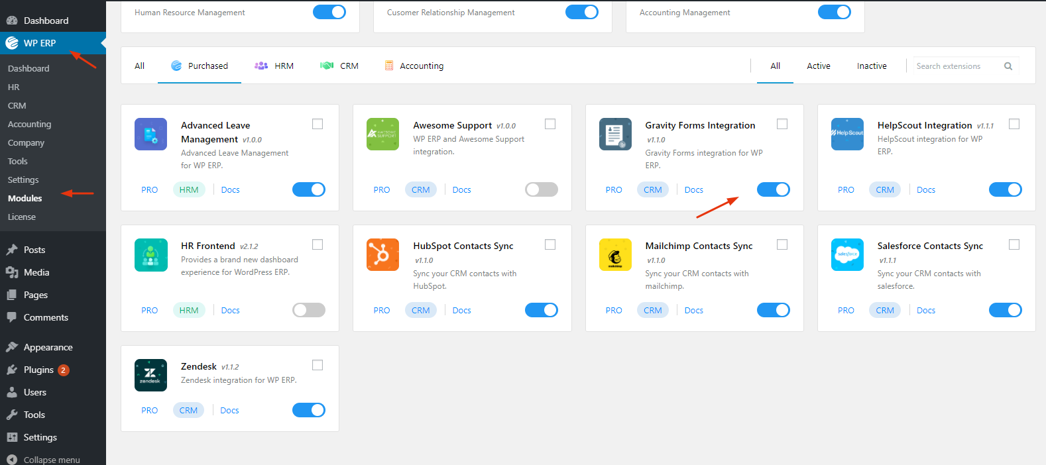Screen dimensions: 1046x465
Task: Click the Collapse menu arrow icon
Action: (x=12, y=460)
